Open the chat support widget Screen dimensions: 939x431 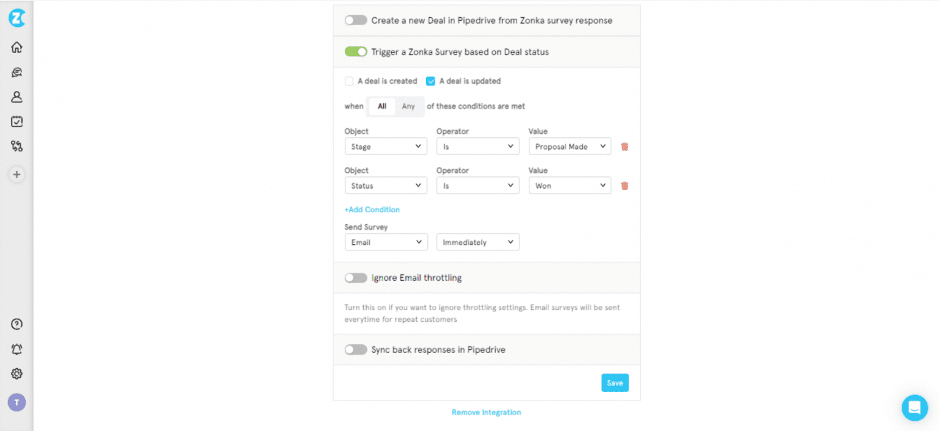(x=915, y=407)
